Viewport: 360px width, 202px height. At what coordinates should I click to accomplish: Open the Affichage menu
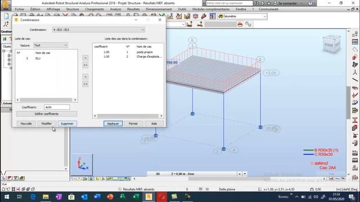(53, 9)
